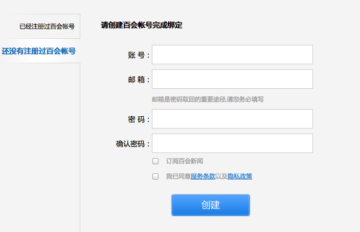Click the 以及 text between the links

pyautogui.click(x=221, y=176)
